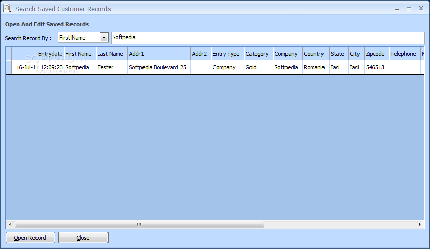Click the row selector of the Softpedia record

[x=9, y=67]
